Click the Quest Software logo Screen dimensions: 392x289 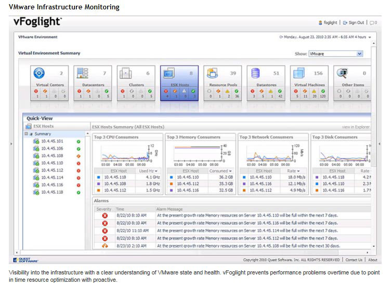pos(25,260)
